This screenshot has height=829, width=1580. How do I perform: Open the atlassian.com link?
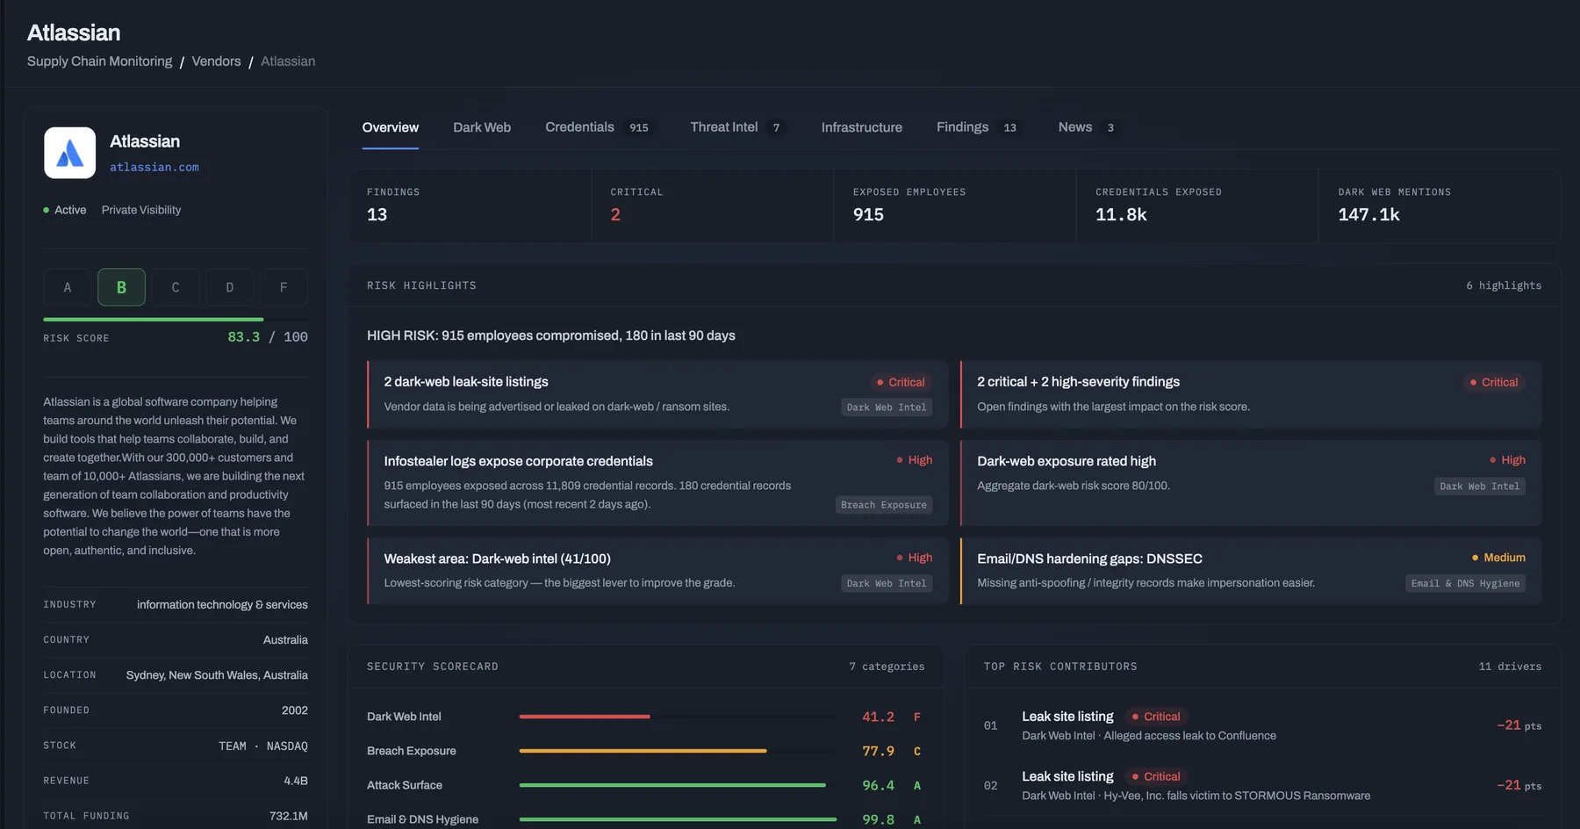154,167
